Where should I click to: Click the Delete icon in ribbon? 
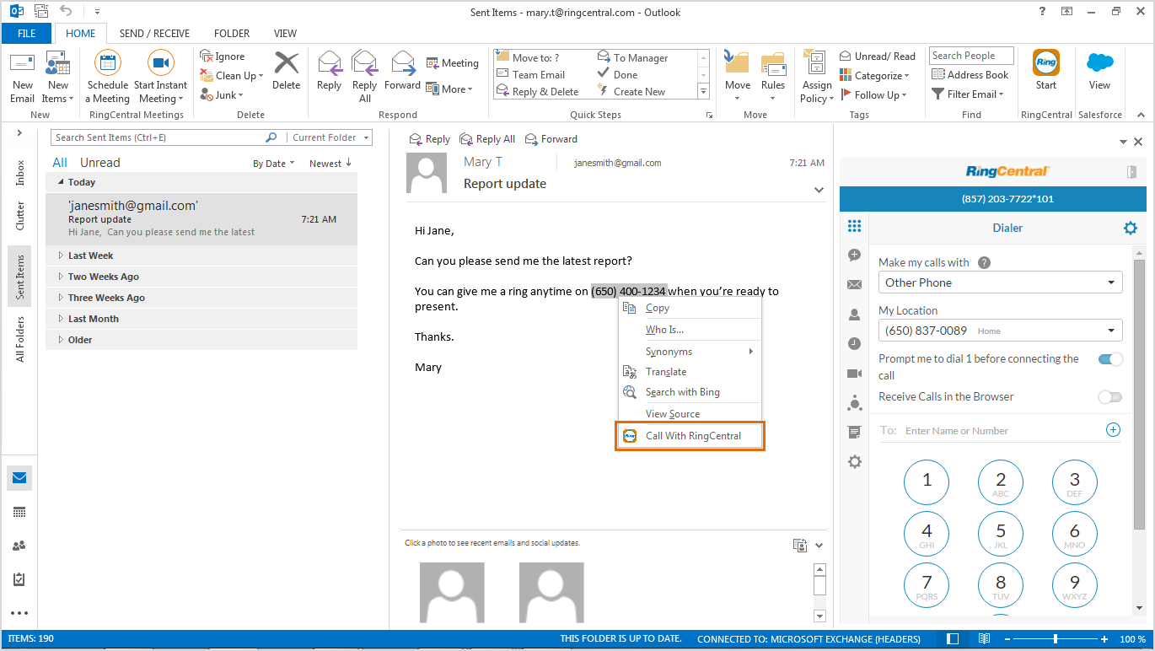[286, 65]
